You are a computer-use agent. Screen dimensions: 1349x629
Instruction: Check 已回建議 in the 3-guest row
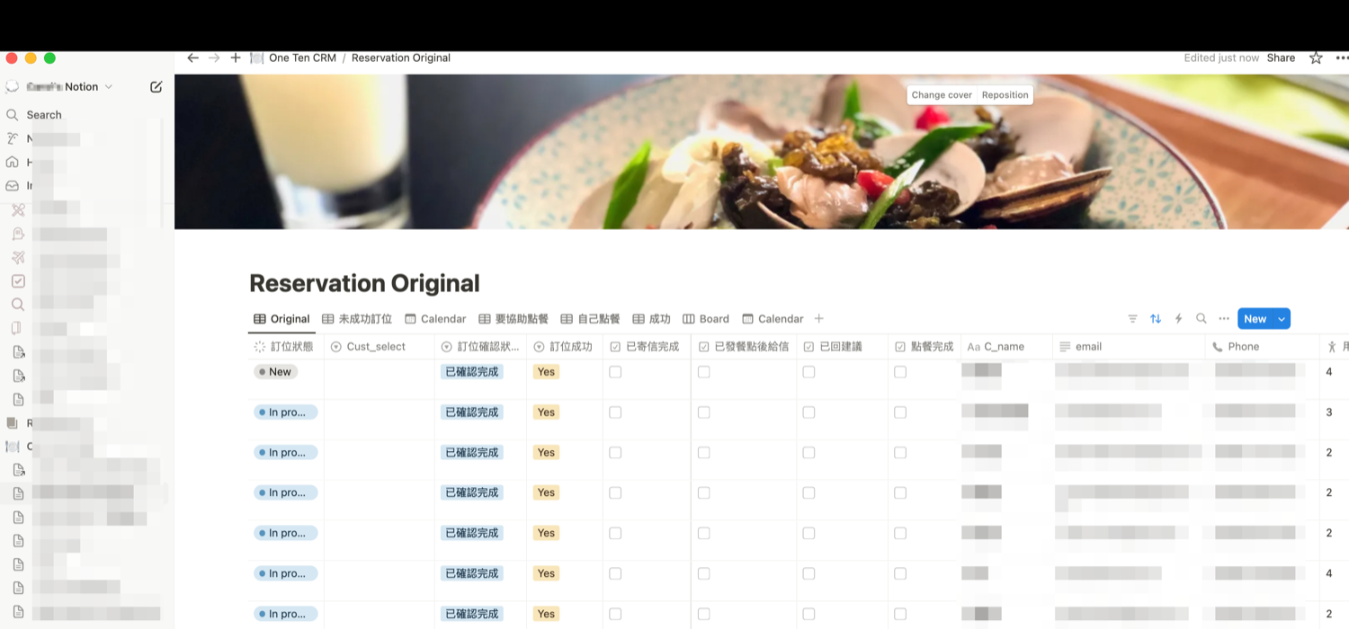pos(809,412)
